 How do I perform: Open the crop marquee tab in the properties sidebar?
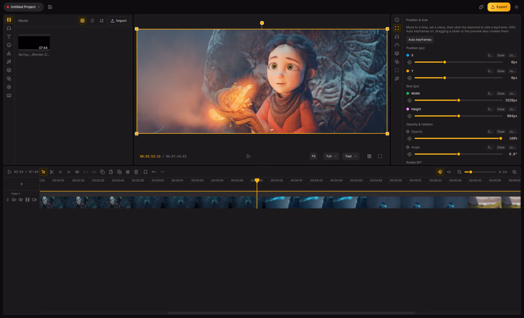click(397, 70)
